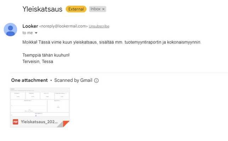This screenshot has height=141, width=228.
Task: Click the 'One attachment' heading
Action: [x=29, y=80]
